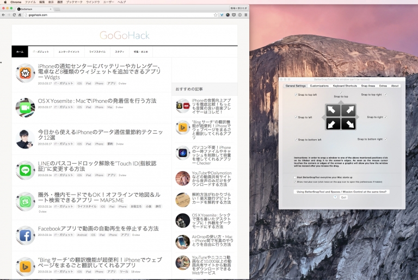Click the FaceTime icon of Yosemite article
The height and width of the screenshot is (280, 418).
click(x=26, y=108)
